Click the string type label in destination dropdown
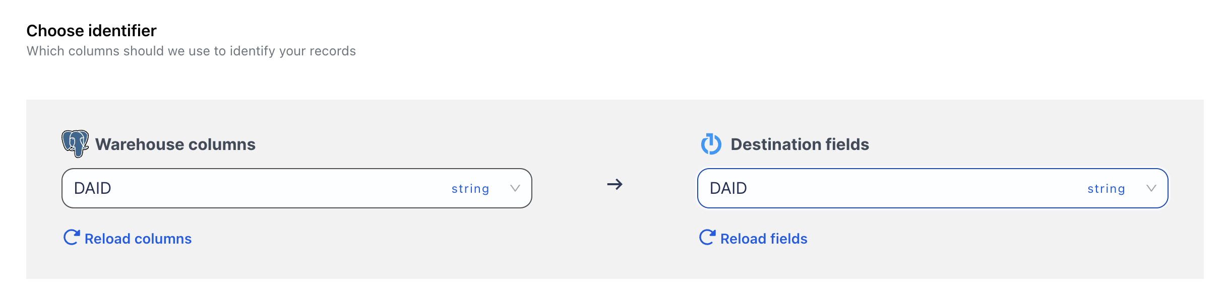 1106,189
